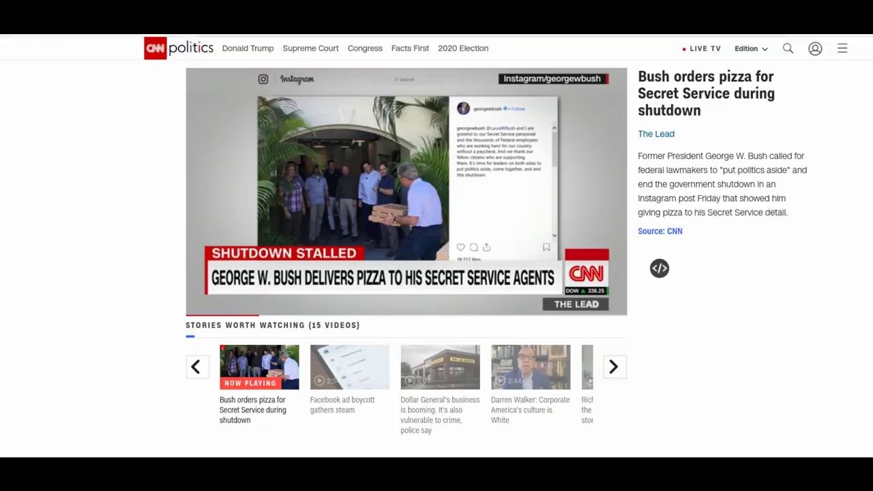The image size is (873, 491).
Task: Click headline Bush orders pizza for Secret Service
Action: click(706, 93)
